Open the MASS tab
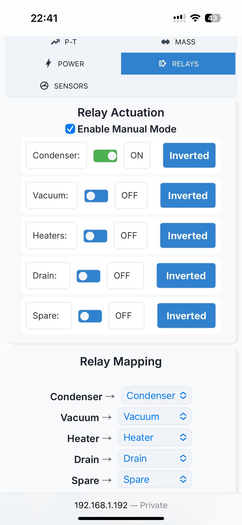242x525 pixels. (178, 42)
